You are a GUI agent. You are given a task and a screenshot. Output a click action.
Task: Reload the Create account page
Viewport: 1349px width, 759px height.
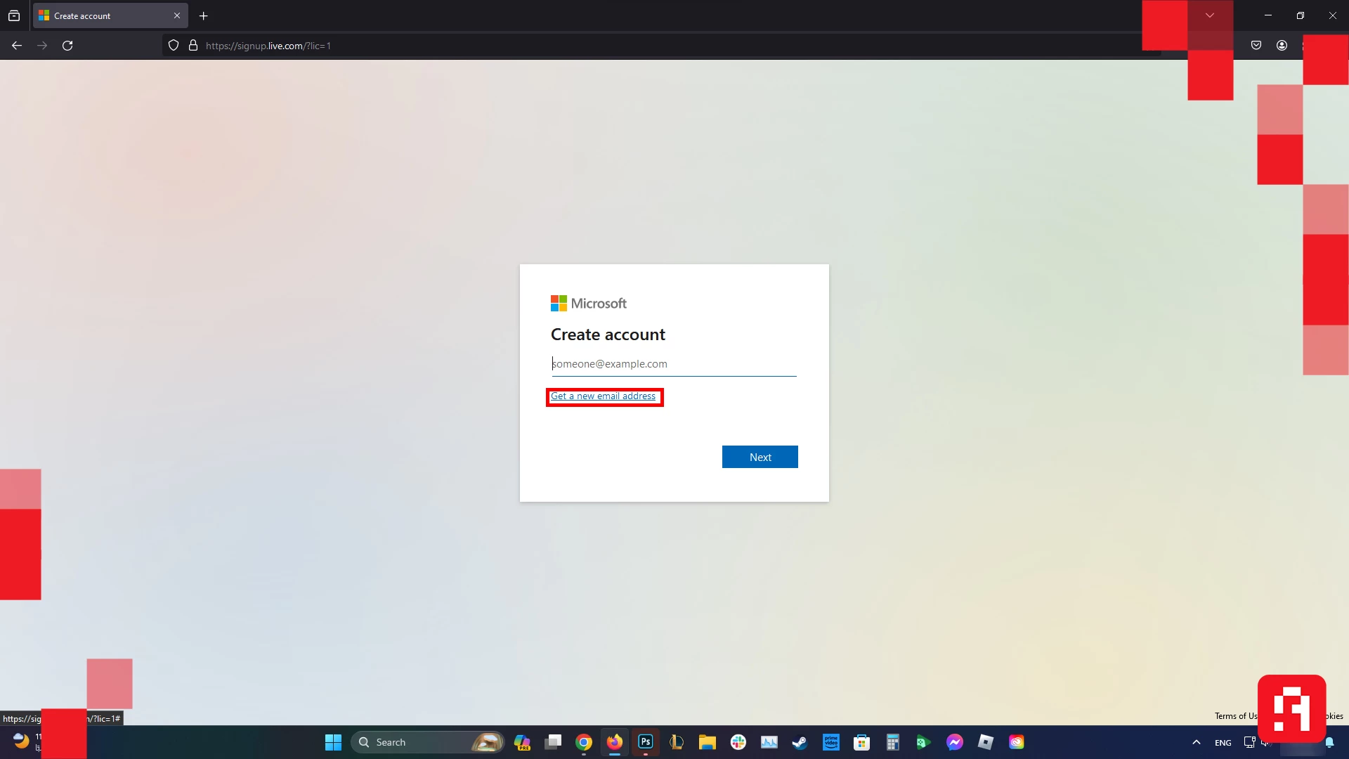coord(67,46)
